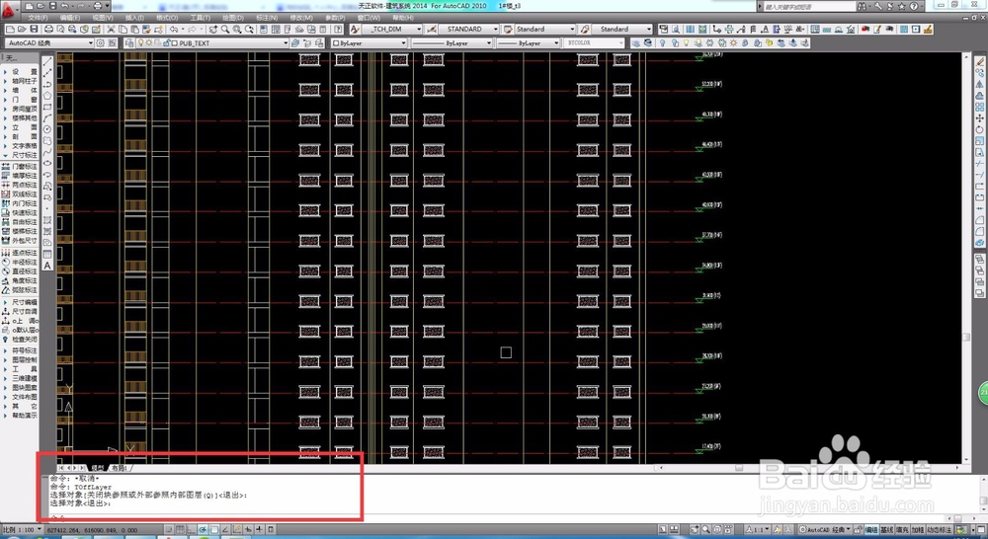Click the Cut scissors icon
988x539 pixels.
111,29
